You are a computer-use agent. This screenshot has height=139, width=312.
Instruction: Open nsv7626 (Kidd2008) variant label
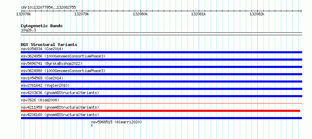pyautogui.click(x=40, y=100)
